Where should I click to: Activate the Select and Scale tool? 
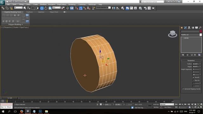point(50,8)
